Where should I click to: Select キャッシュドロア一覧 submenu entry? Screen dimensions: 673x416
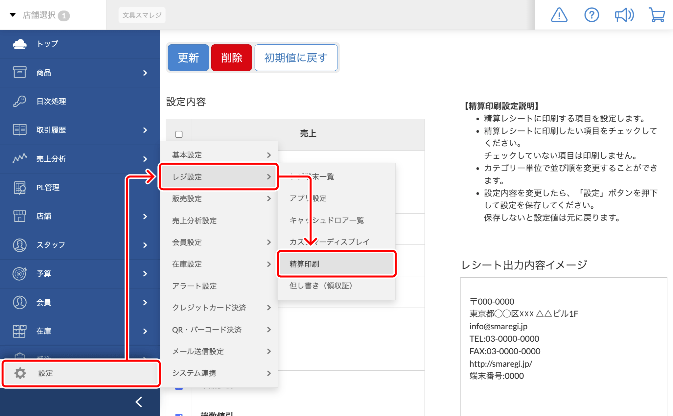point(336,220)
